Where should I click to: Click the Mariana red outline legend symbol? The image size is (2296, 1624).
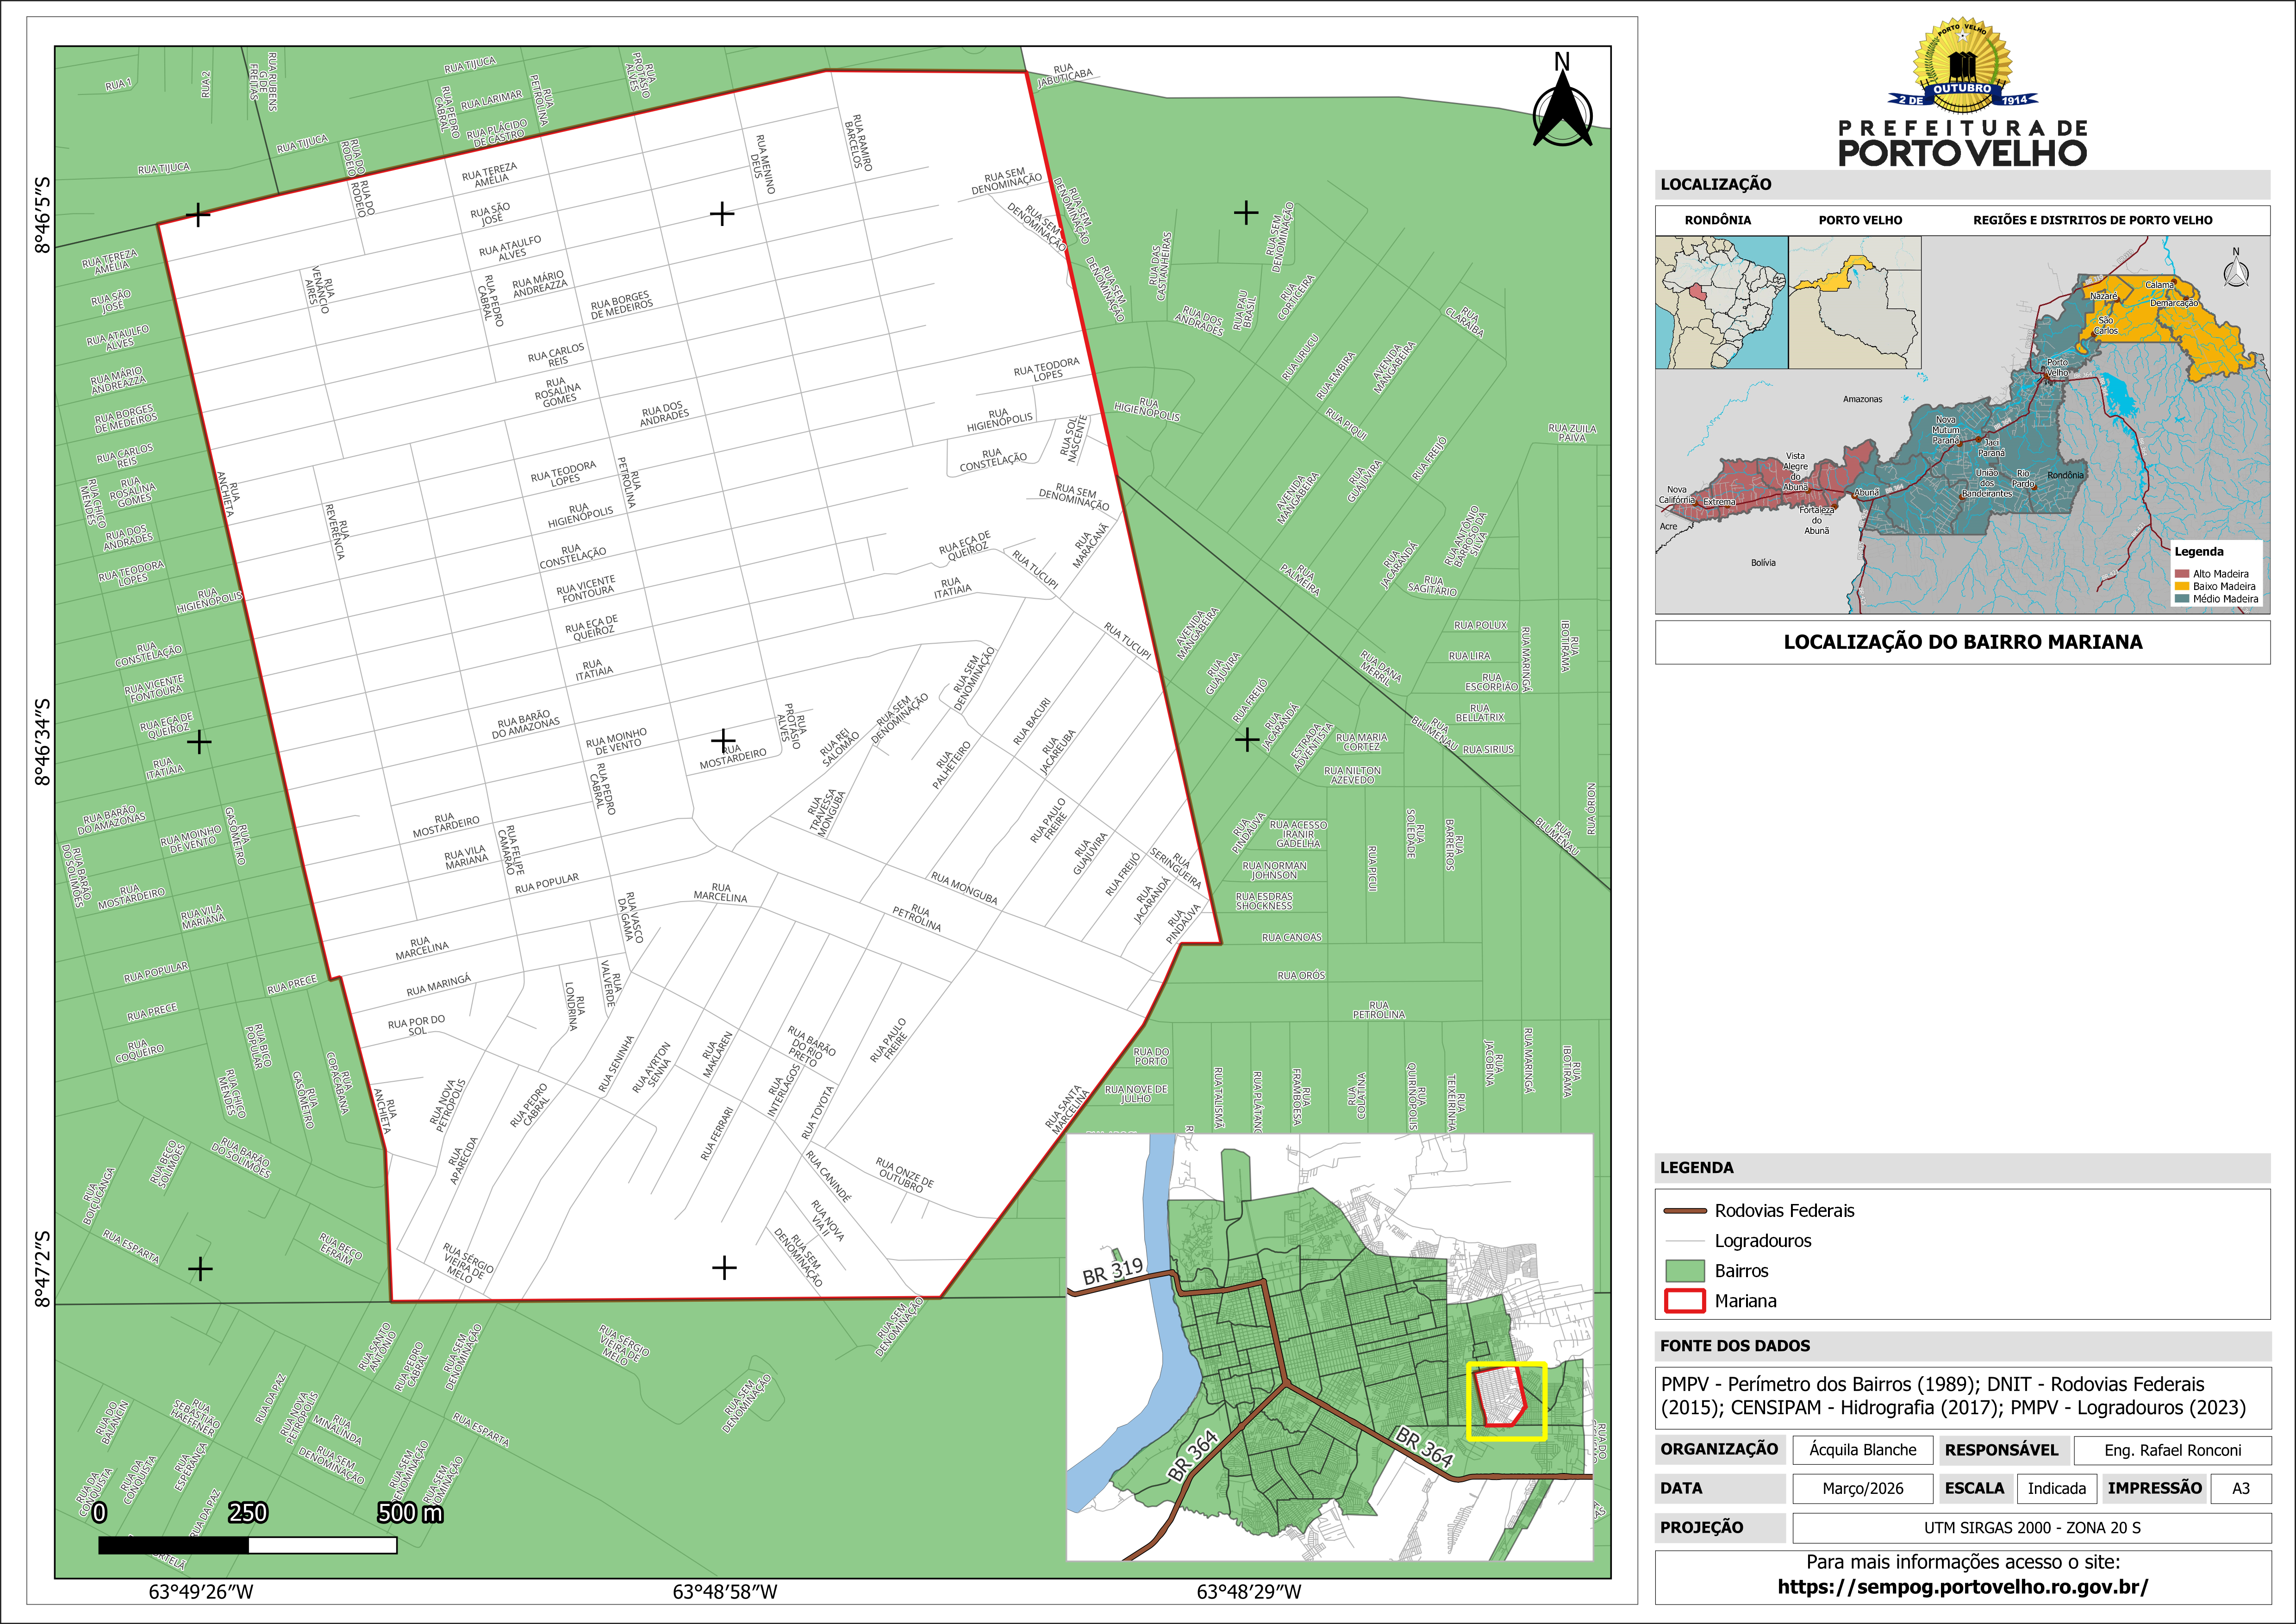[1684, 1301]
